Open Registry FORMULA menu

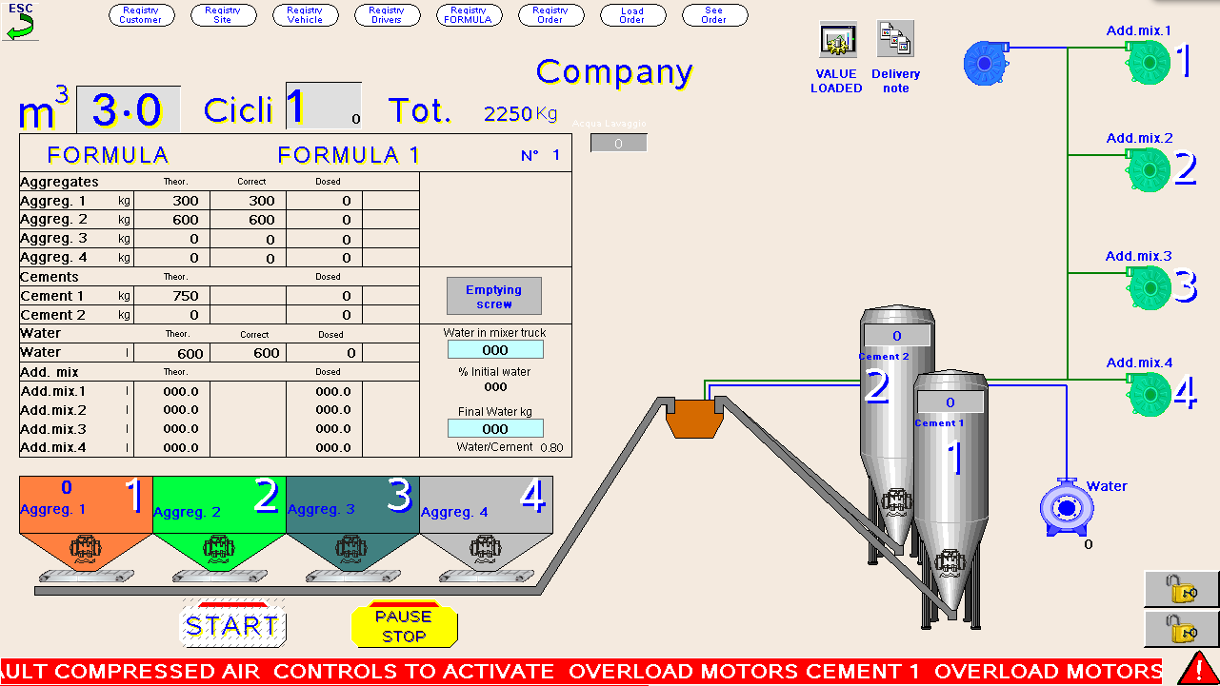click(x=469, y=15)
